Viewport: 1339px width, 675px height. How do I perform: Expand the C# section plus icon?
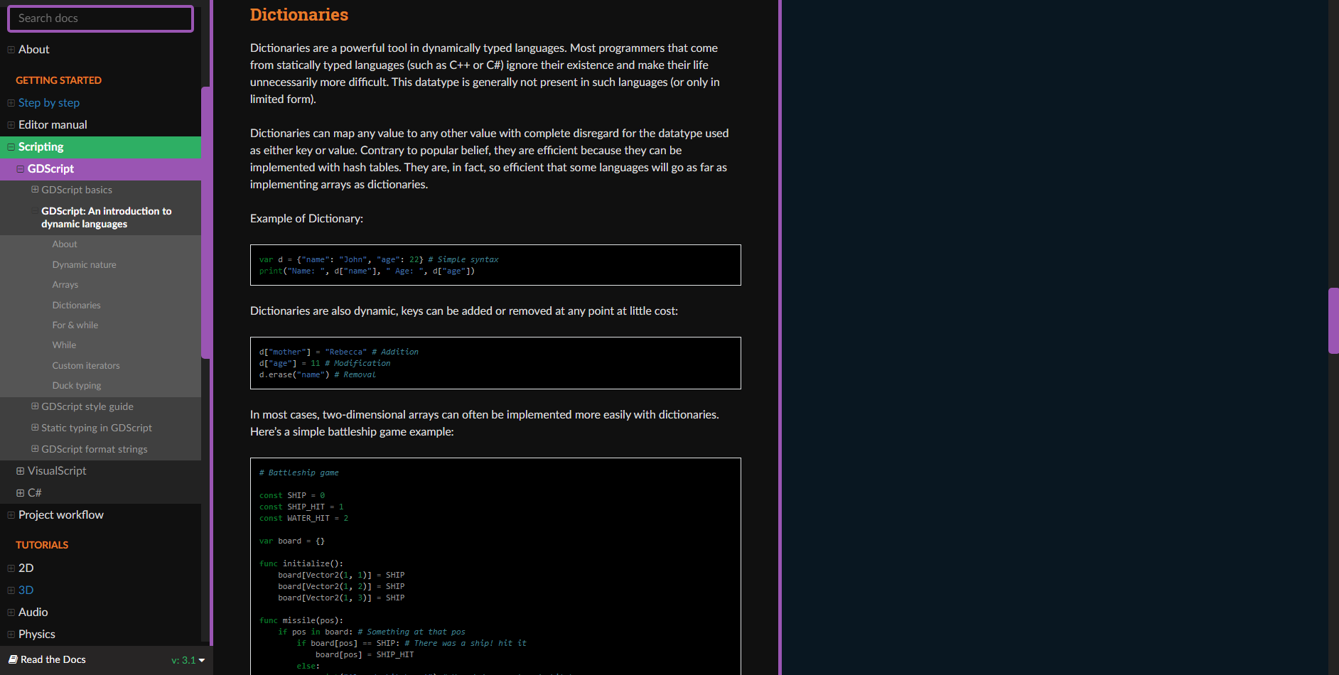click(x=20, y=492)
